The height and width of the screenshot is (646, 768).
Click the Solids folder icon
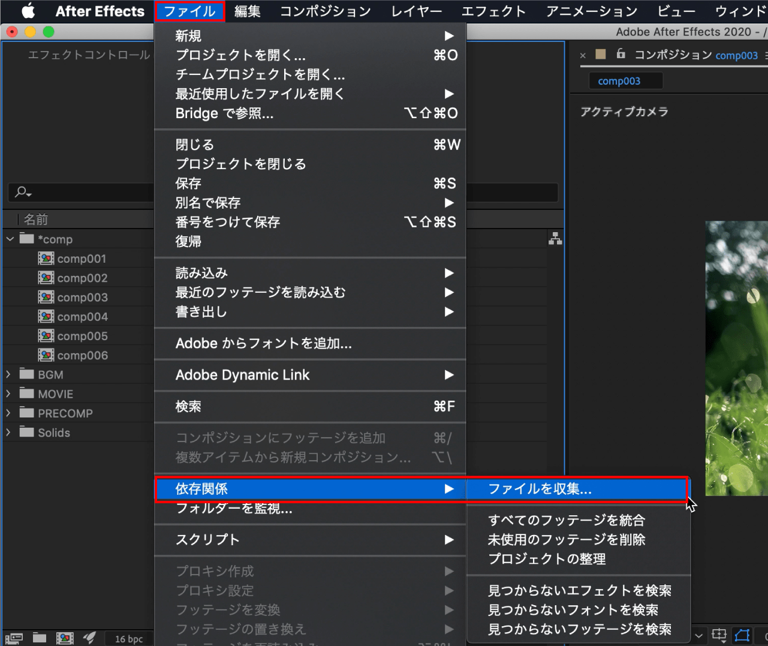coord(26,432)
